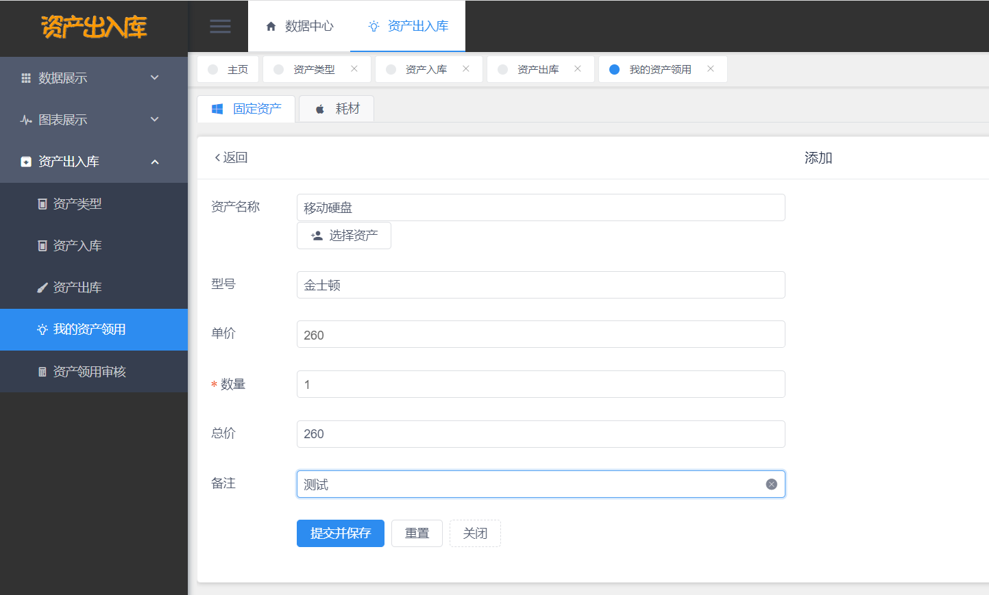Image resolution: width=989 pixels, height=595 pixels.
Task: Click the 选择资产 button
Action: pos(344,236)
